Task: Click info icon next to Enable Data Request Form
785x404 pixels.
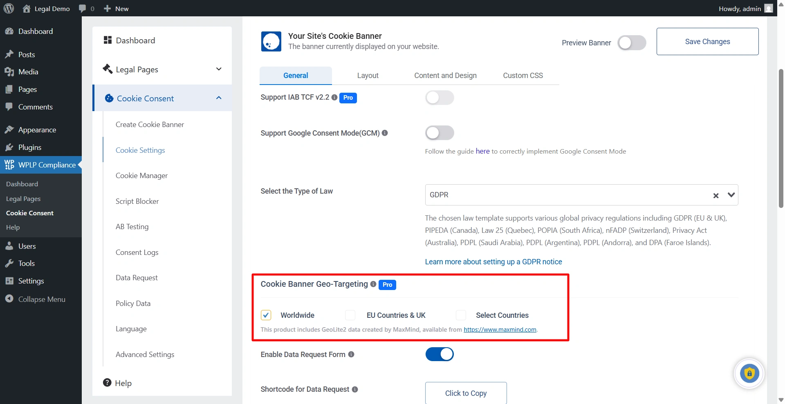Action: click(x=351, y=355)
